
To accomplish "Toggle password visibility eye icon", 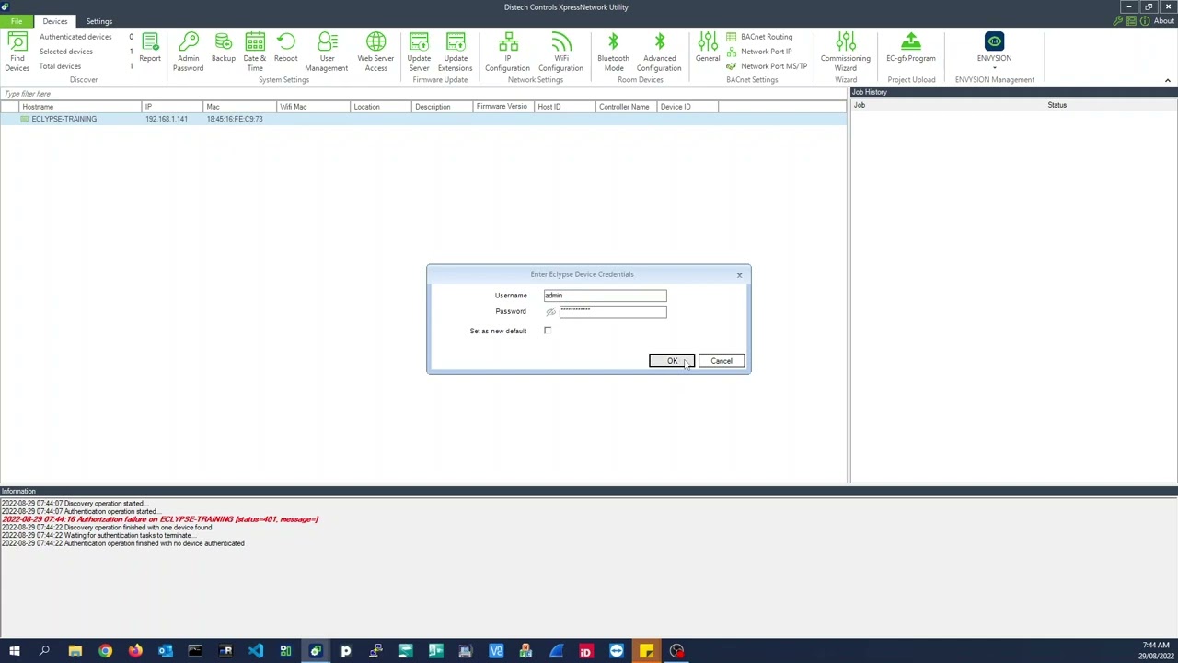I will point(550,312).
